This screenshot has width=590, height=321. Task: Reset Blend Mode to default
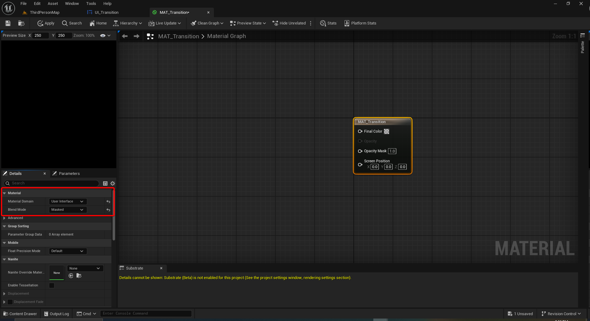pyautogui.click(x=108, y=210)
